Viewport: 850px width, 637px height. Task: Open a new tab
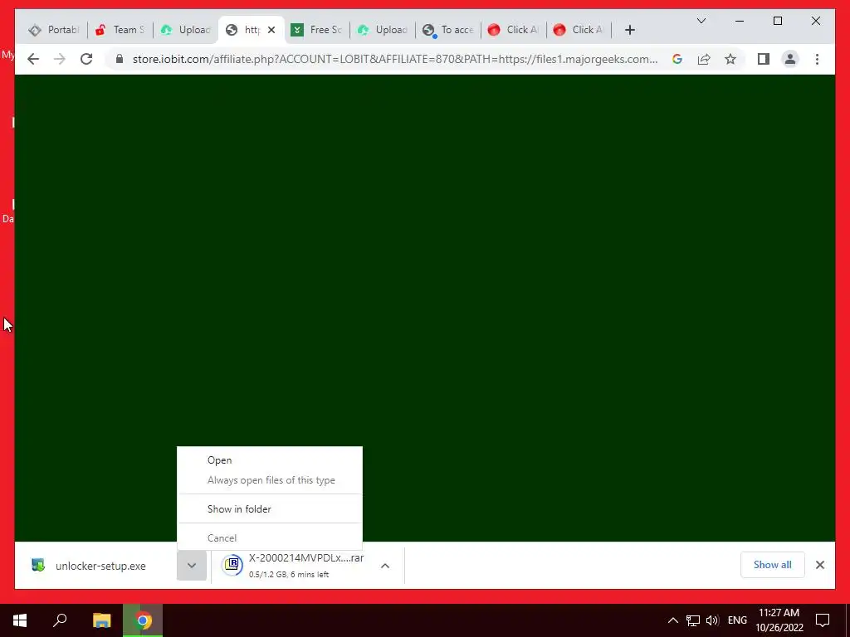[629, 30]
